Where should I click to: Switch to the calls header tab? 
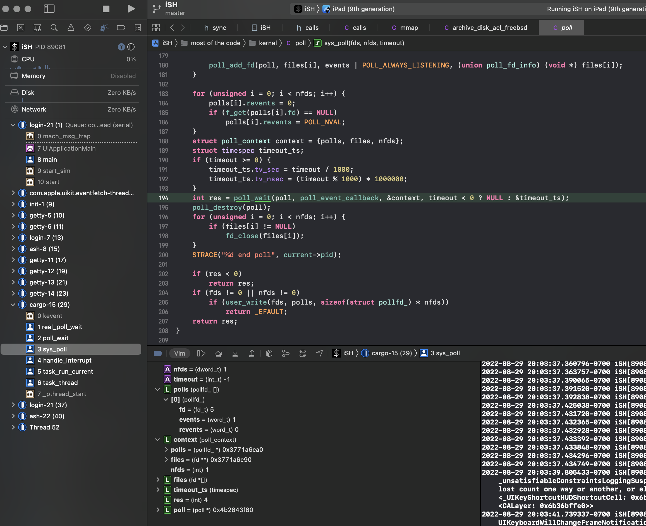click(x=307, y=28)
